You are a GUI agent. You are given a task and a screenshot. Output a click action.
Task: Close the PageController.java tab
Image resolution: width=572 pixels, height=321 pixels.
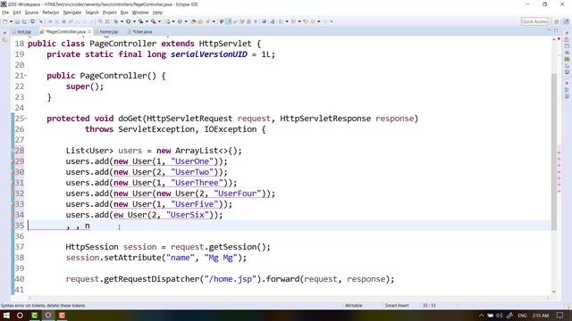coord(89,32)
